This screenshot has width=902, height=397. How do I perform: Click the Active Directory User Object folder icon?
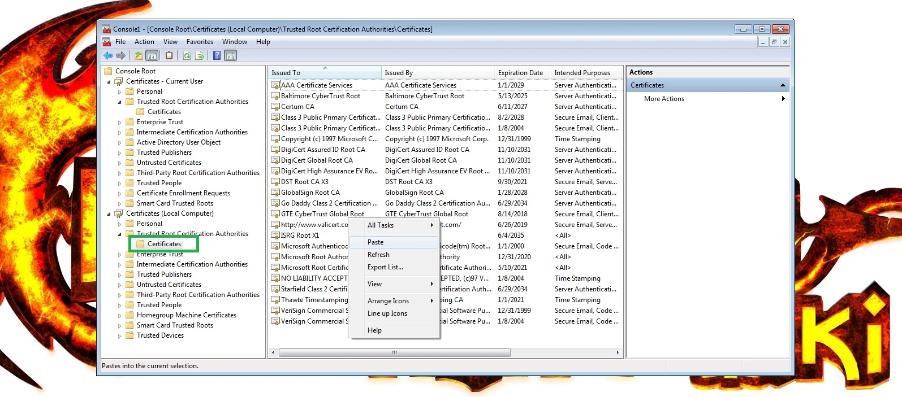point(130,142)
